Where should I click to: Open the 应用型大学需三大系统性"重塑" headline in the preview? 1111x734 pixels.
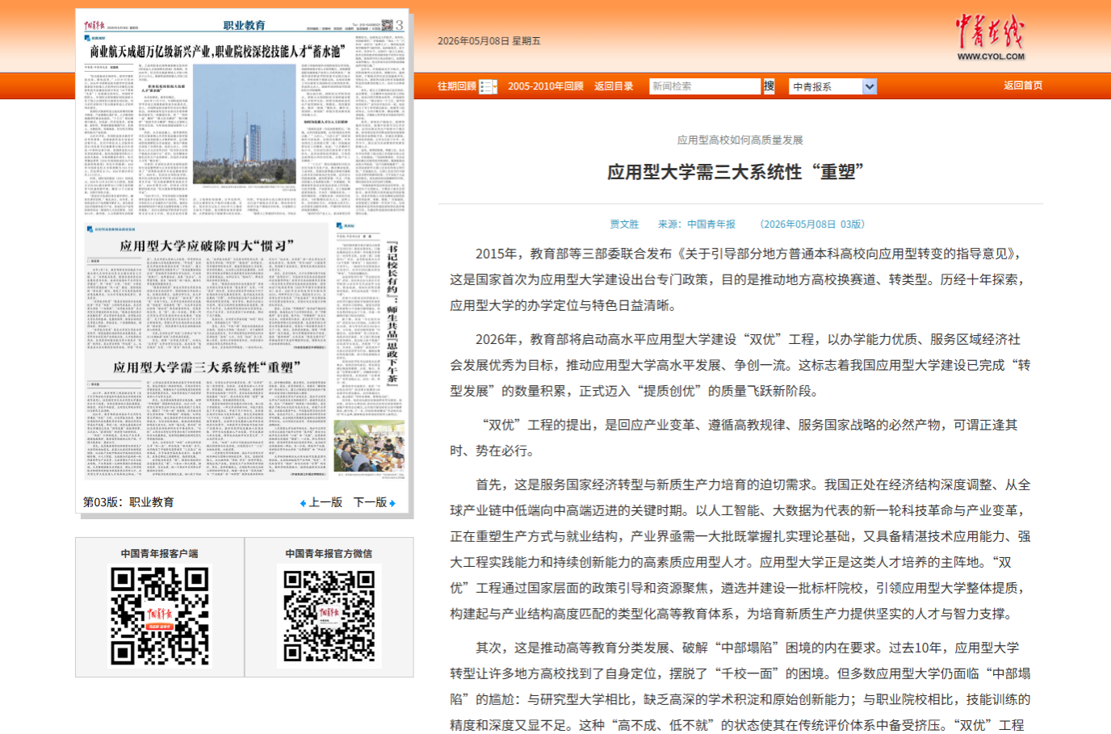[207, 367]
